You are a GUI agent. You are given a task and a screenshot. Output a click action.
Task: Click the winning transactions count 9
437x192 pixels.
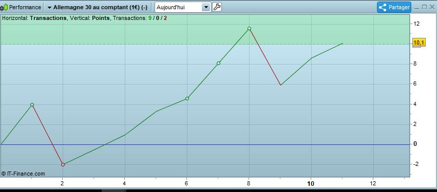(150, 18)
